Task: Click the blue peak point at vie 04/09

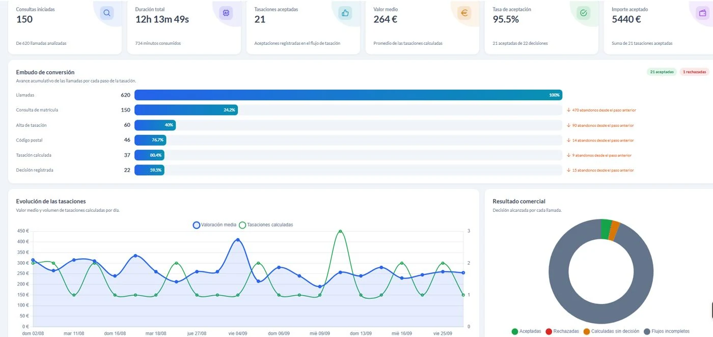Action: point(238,240)
